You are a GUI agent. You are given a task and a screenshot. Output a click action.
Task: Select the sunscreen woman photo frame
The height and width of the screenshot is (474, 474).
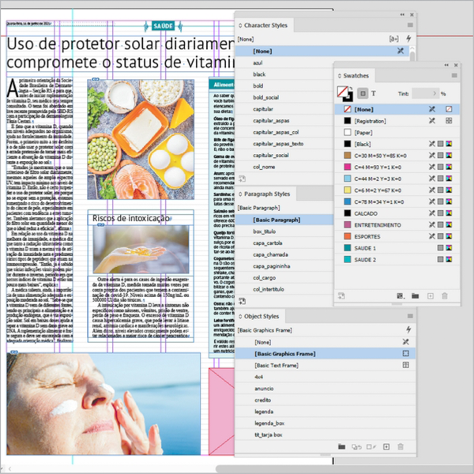coord(103,404)
